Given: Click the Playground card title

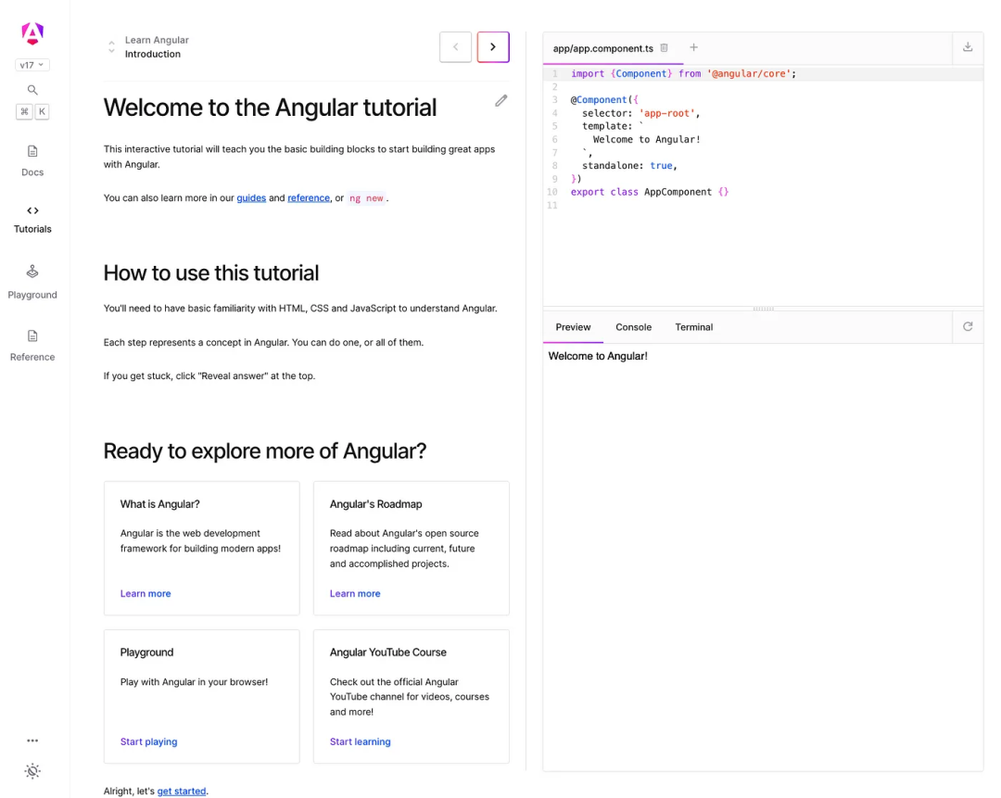Looking at the screenshot, I should coord(146,652).
